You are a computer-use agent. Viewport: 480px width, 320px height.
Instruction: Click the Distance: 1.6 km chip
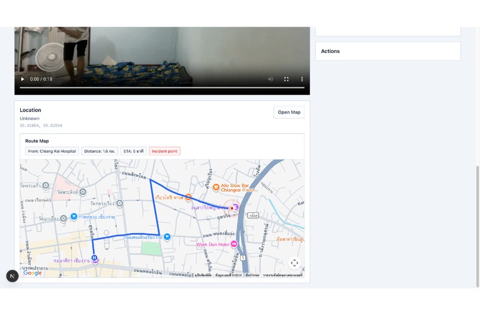click(x=99, y=151)
